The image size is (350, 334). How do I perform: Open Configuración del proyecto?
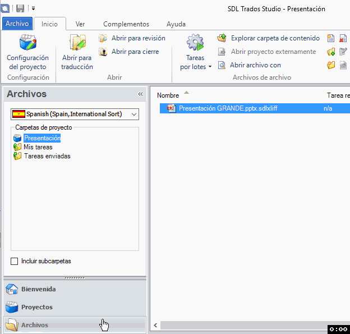28,53
